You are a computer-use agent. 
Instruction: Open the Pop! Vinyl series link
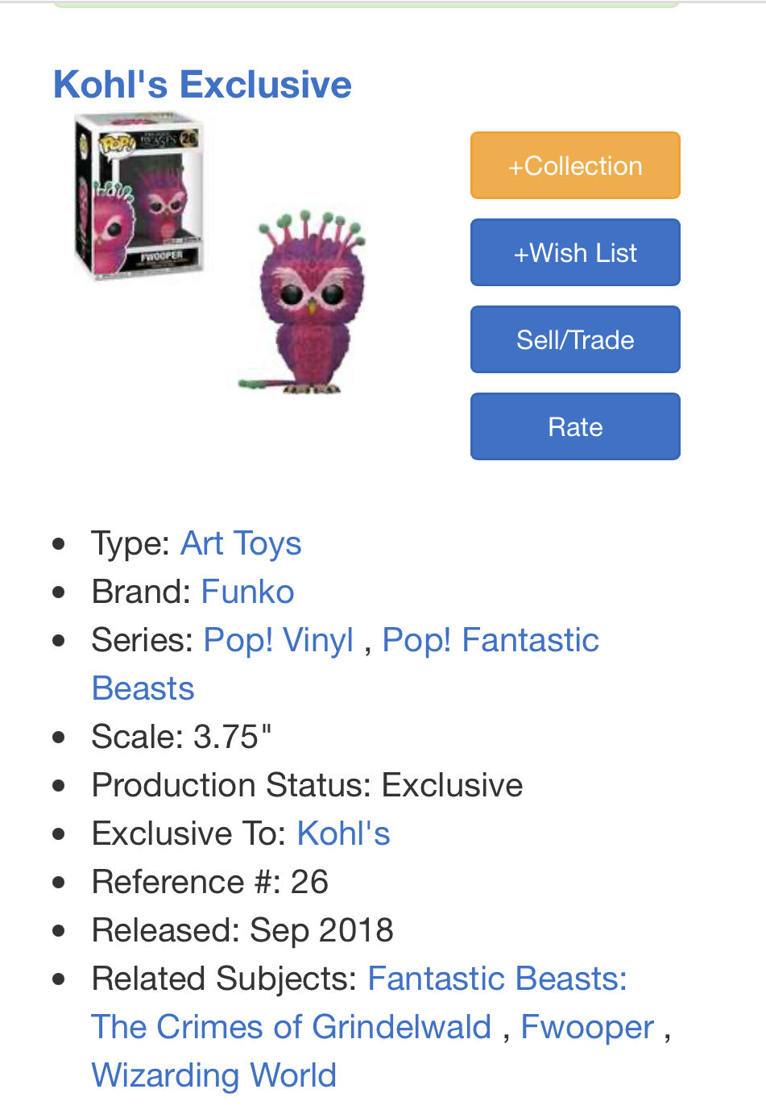(278, 639)
